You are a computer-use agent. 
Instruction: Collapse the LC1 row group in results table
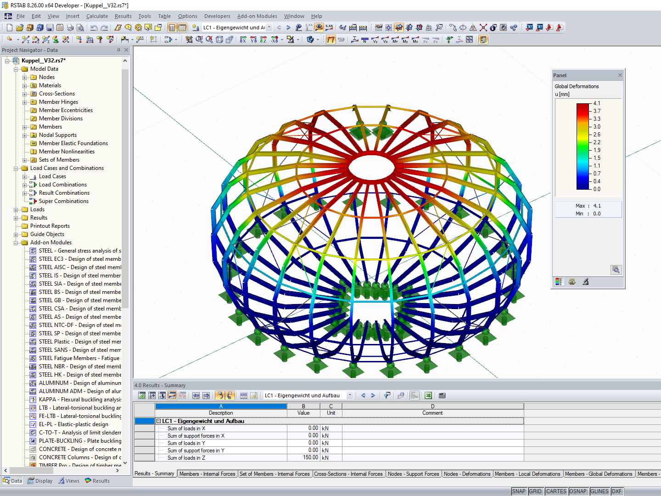[x=158, y=421]
